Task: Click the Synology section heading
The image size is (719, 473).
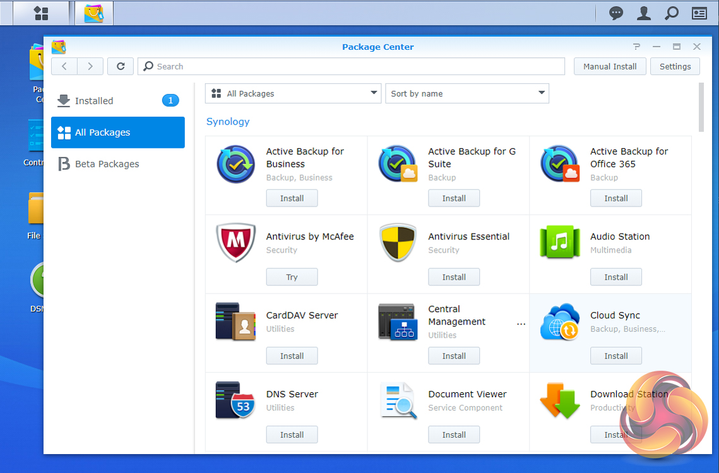Action: (228, 122)
